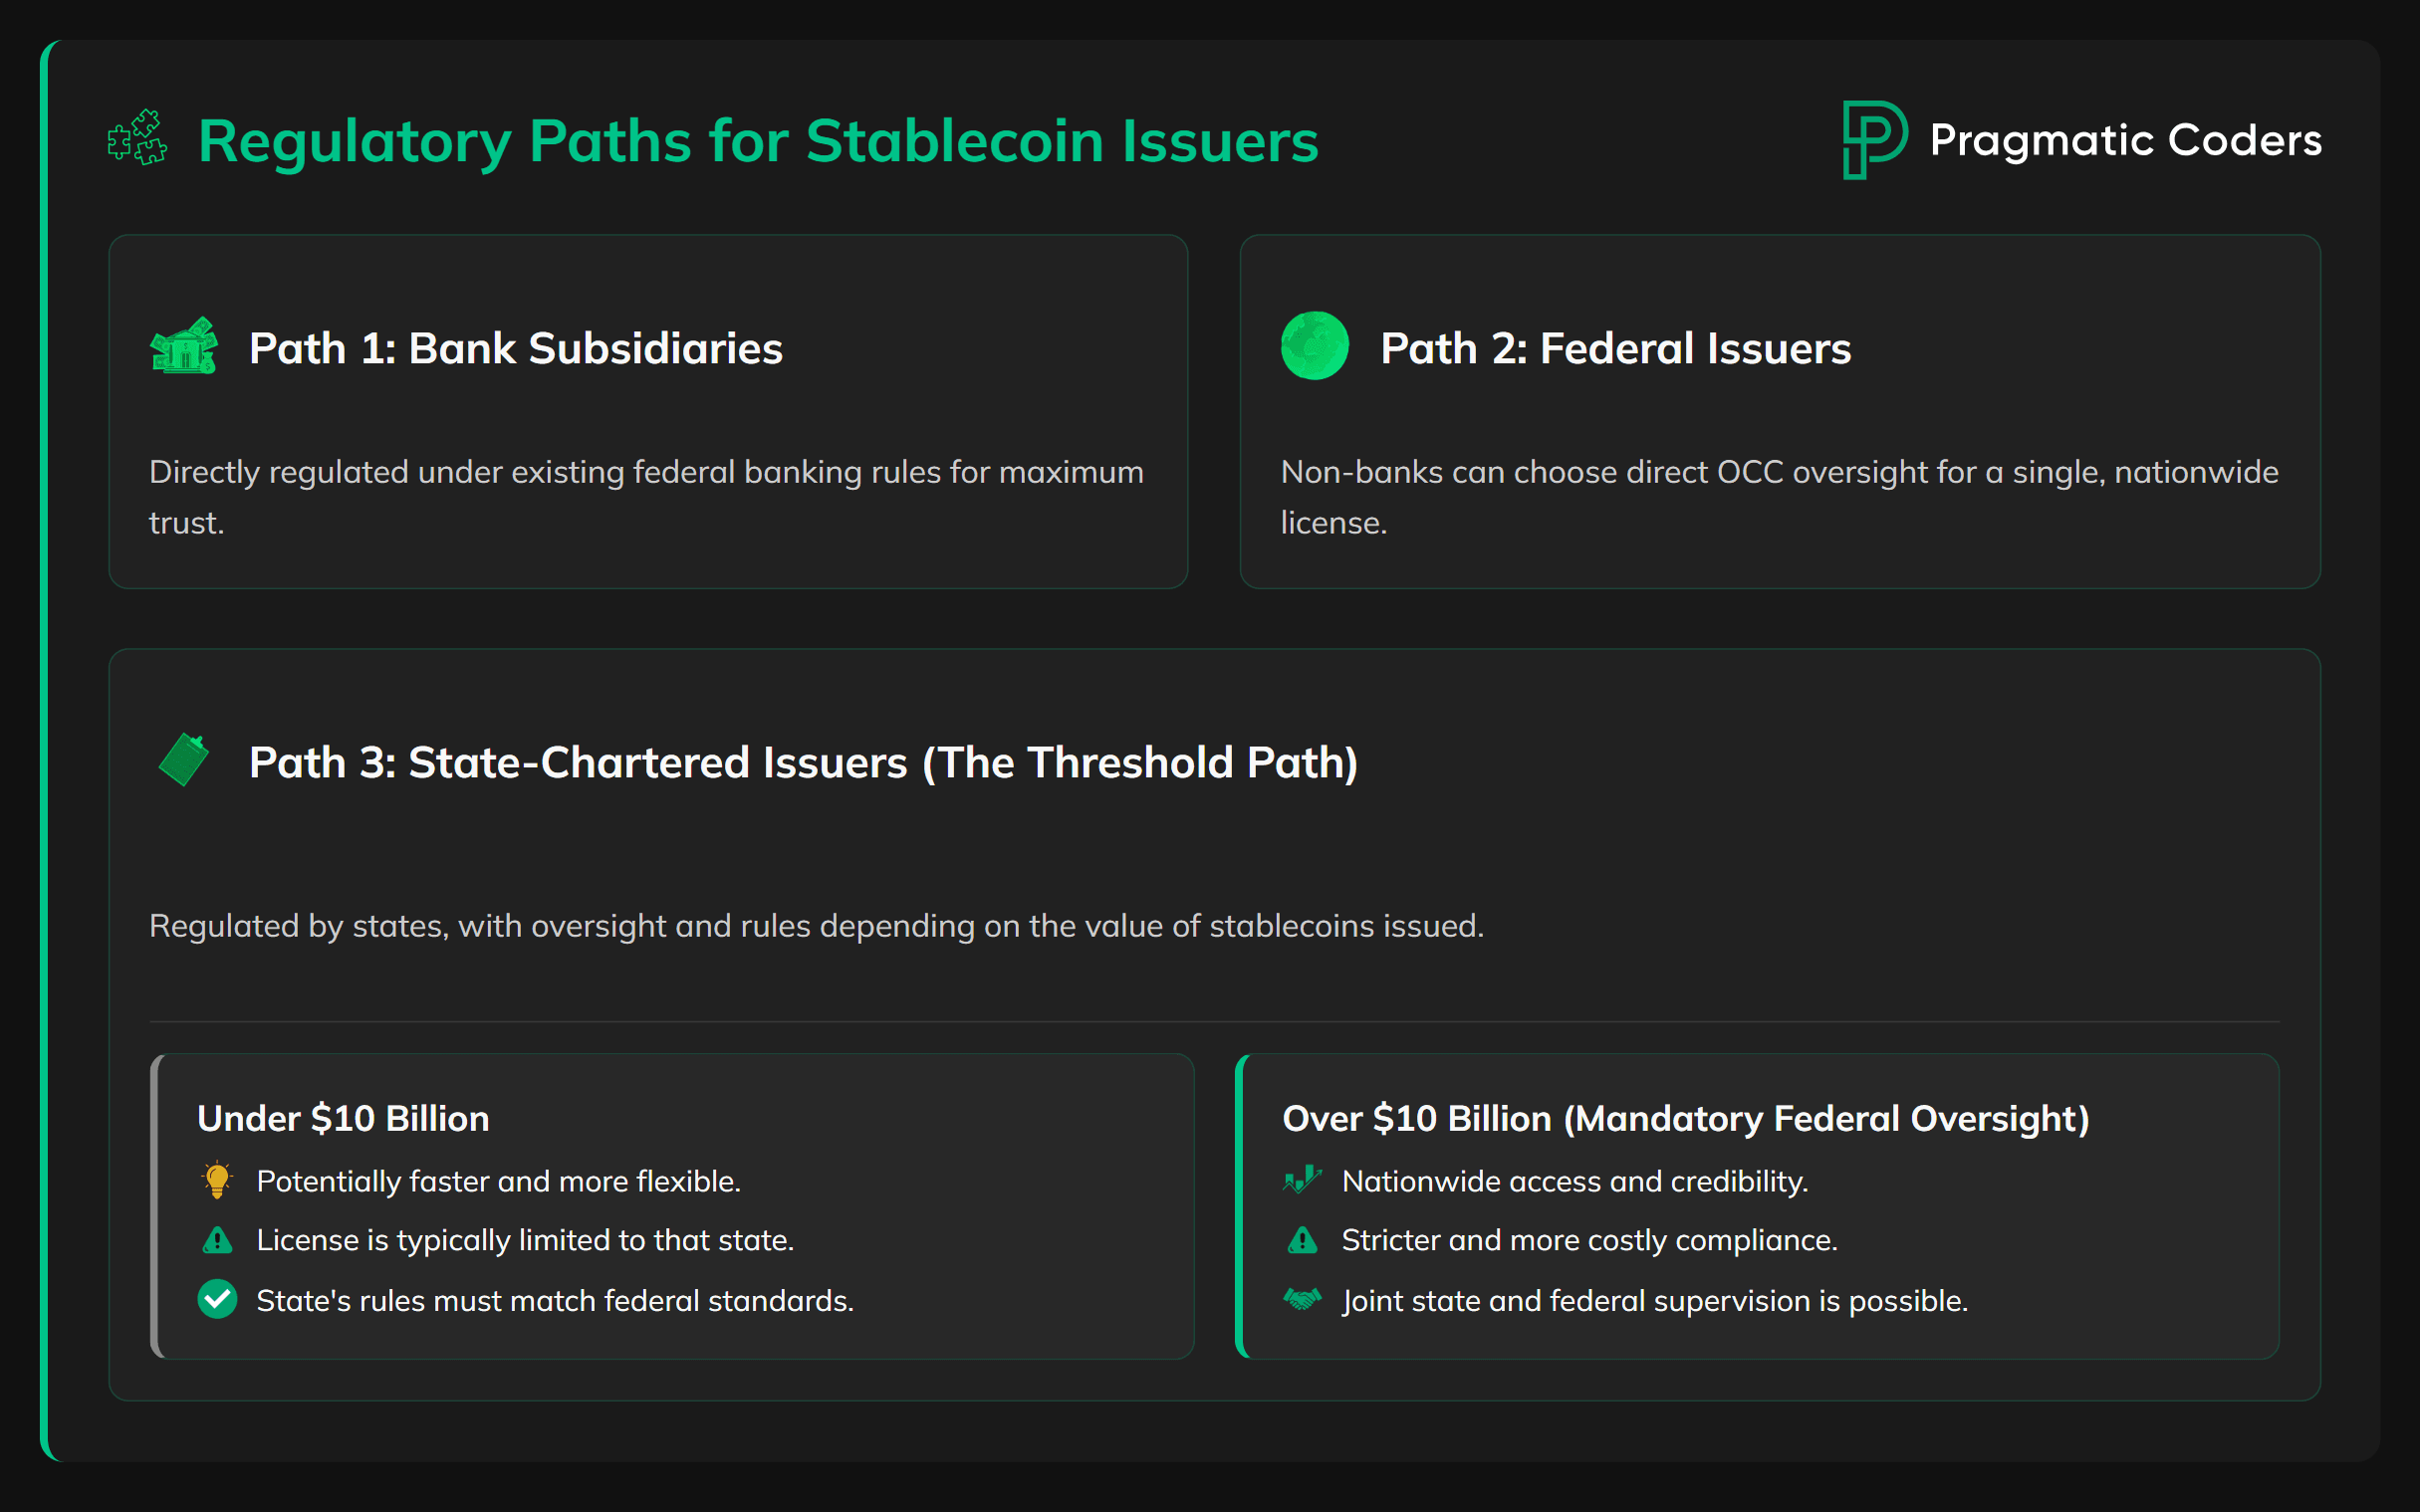The height and width of the screenshot is (1512, 2420).
Task: Click the green checkmark circle icon
Action: [217, 1299]
